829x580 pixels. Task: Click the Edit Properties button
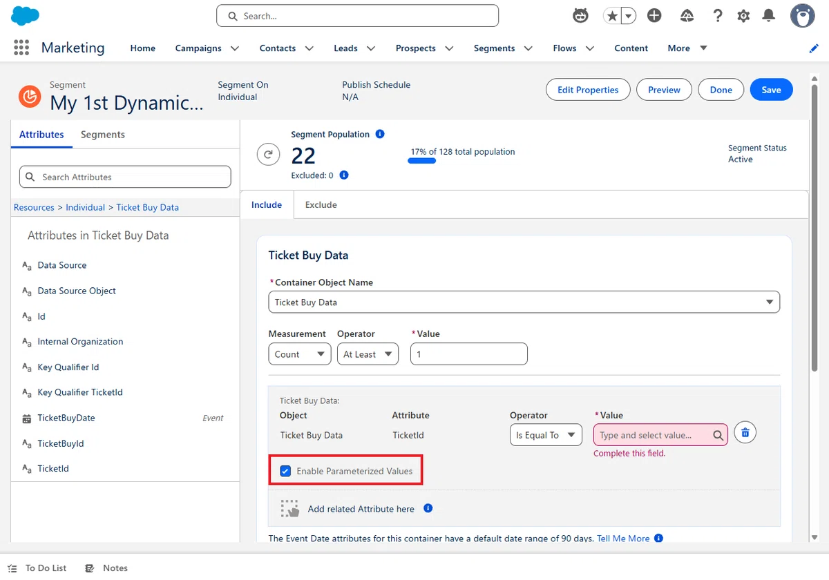(588, 90)
